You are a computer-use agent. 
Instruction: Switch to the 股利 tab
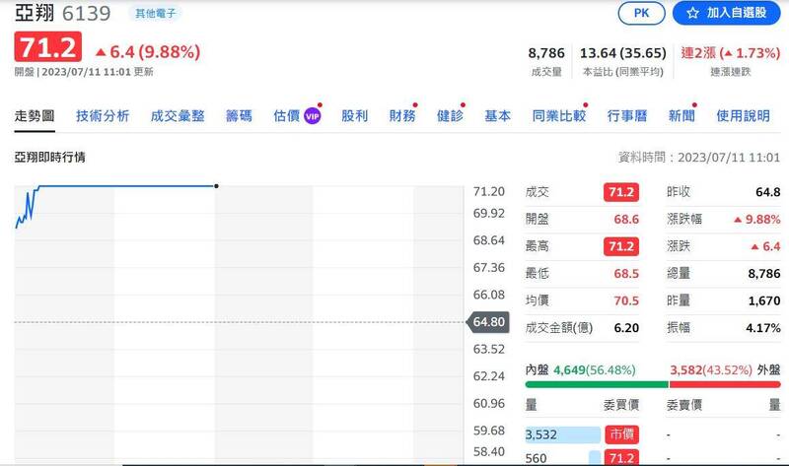click(354, 116)
